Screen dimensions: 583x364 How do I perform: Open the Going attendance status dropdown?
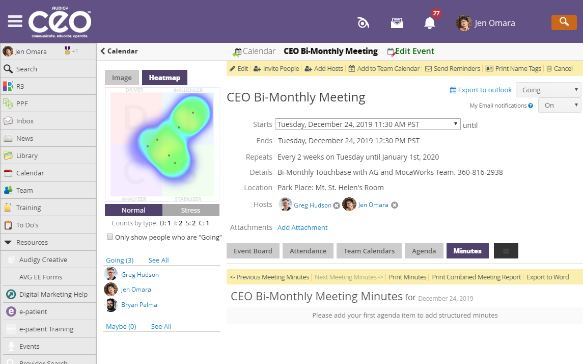pos(548,90)
